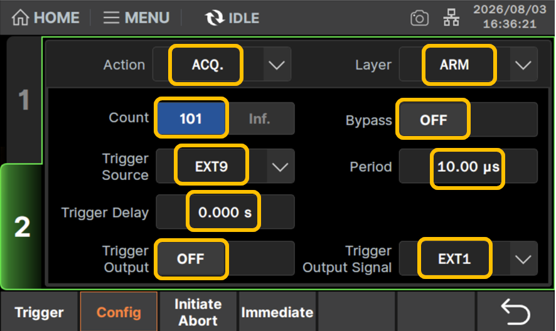Select the Config softkey
This screenshot has height=331, width=556.
coord(119,312)
